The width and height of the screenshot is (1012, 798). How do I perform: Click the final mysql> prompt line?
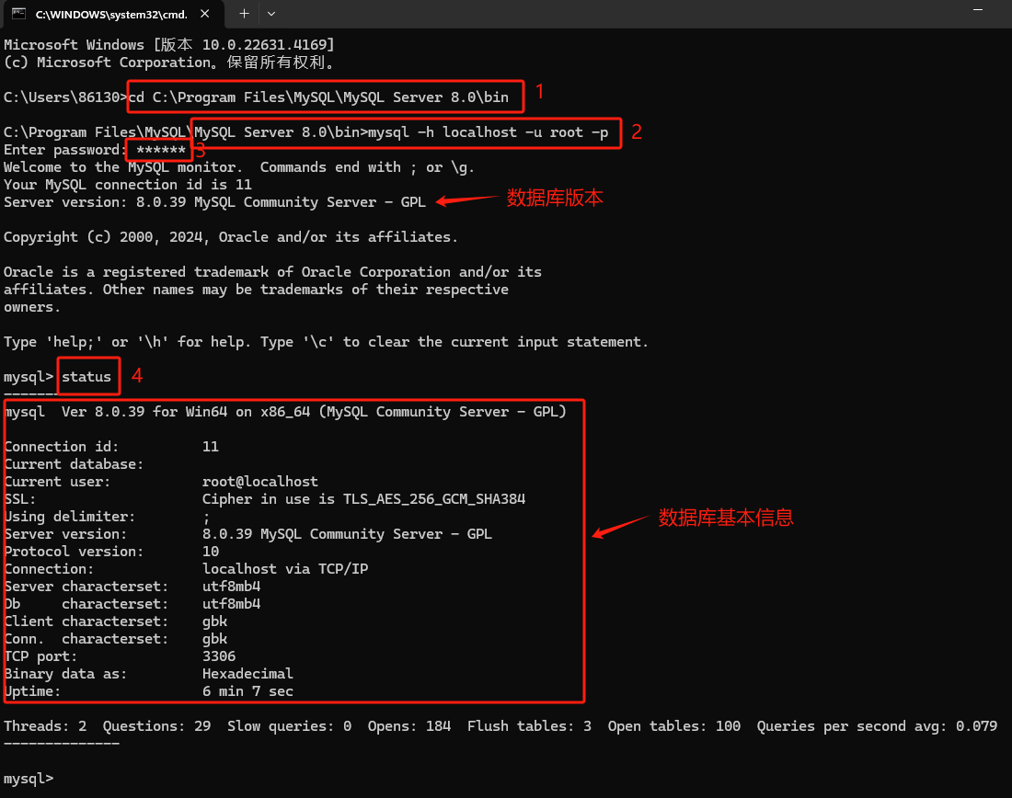coord(29,779)
